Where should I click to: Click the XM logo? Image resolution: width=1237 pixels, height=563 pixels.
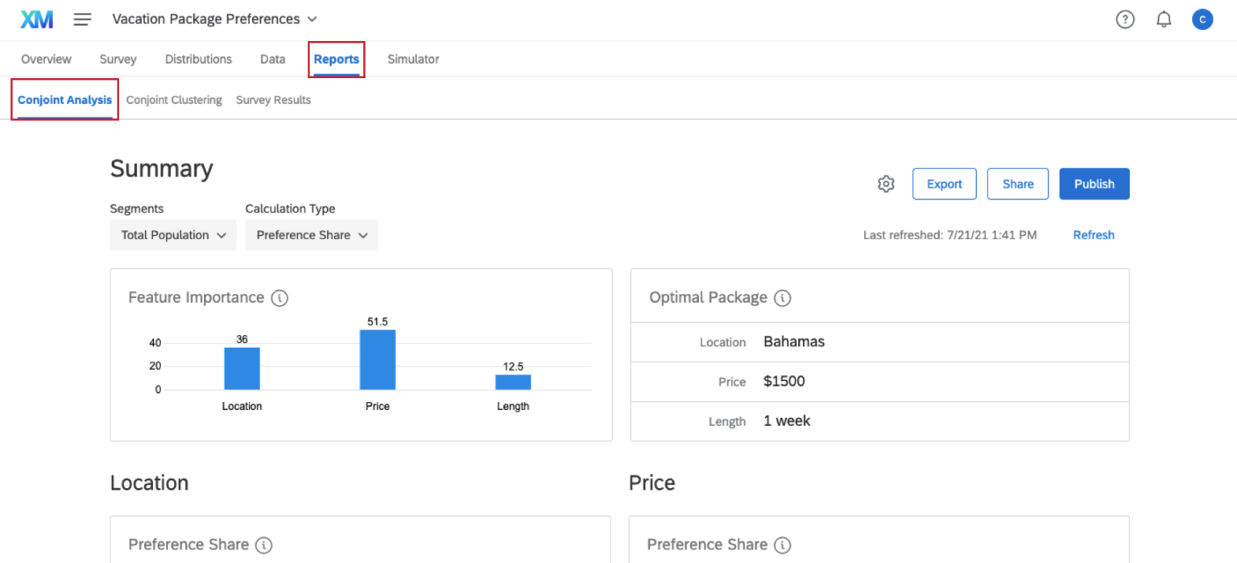[x=36, y=19]
